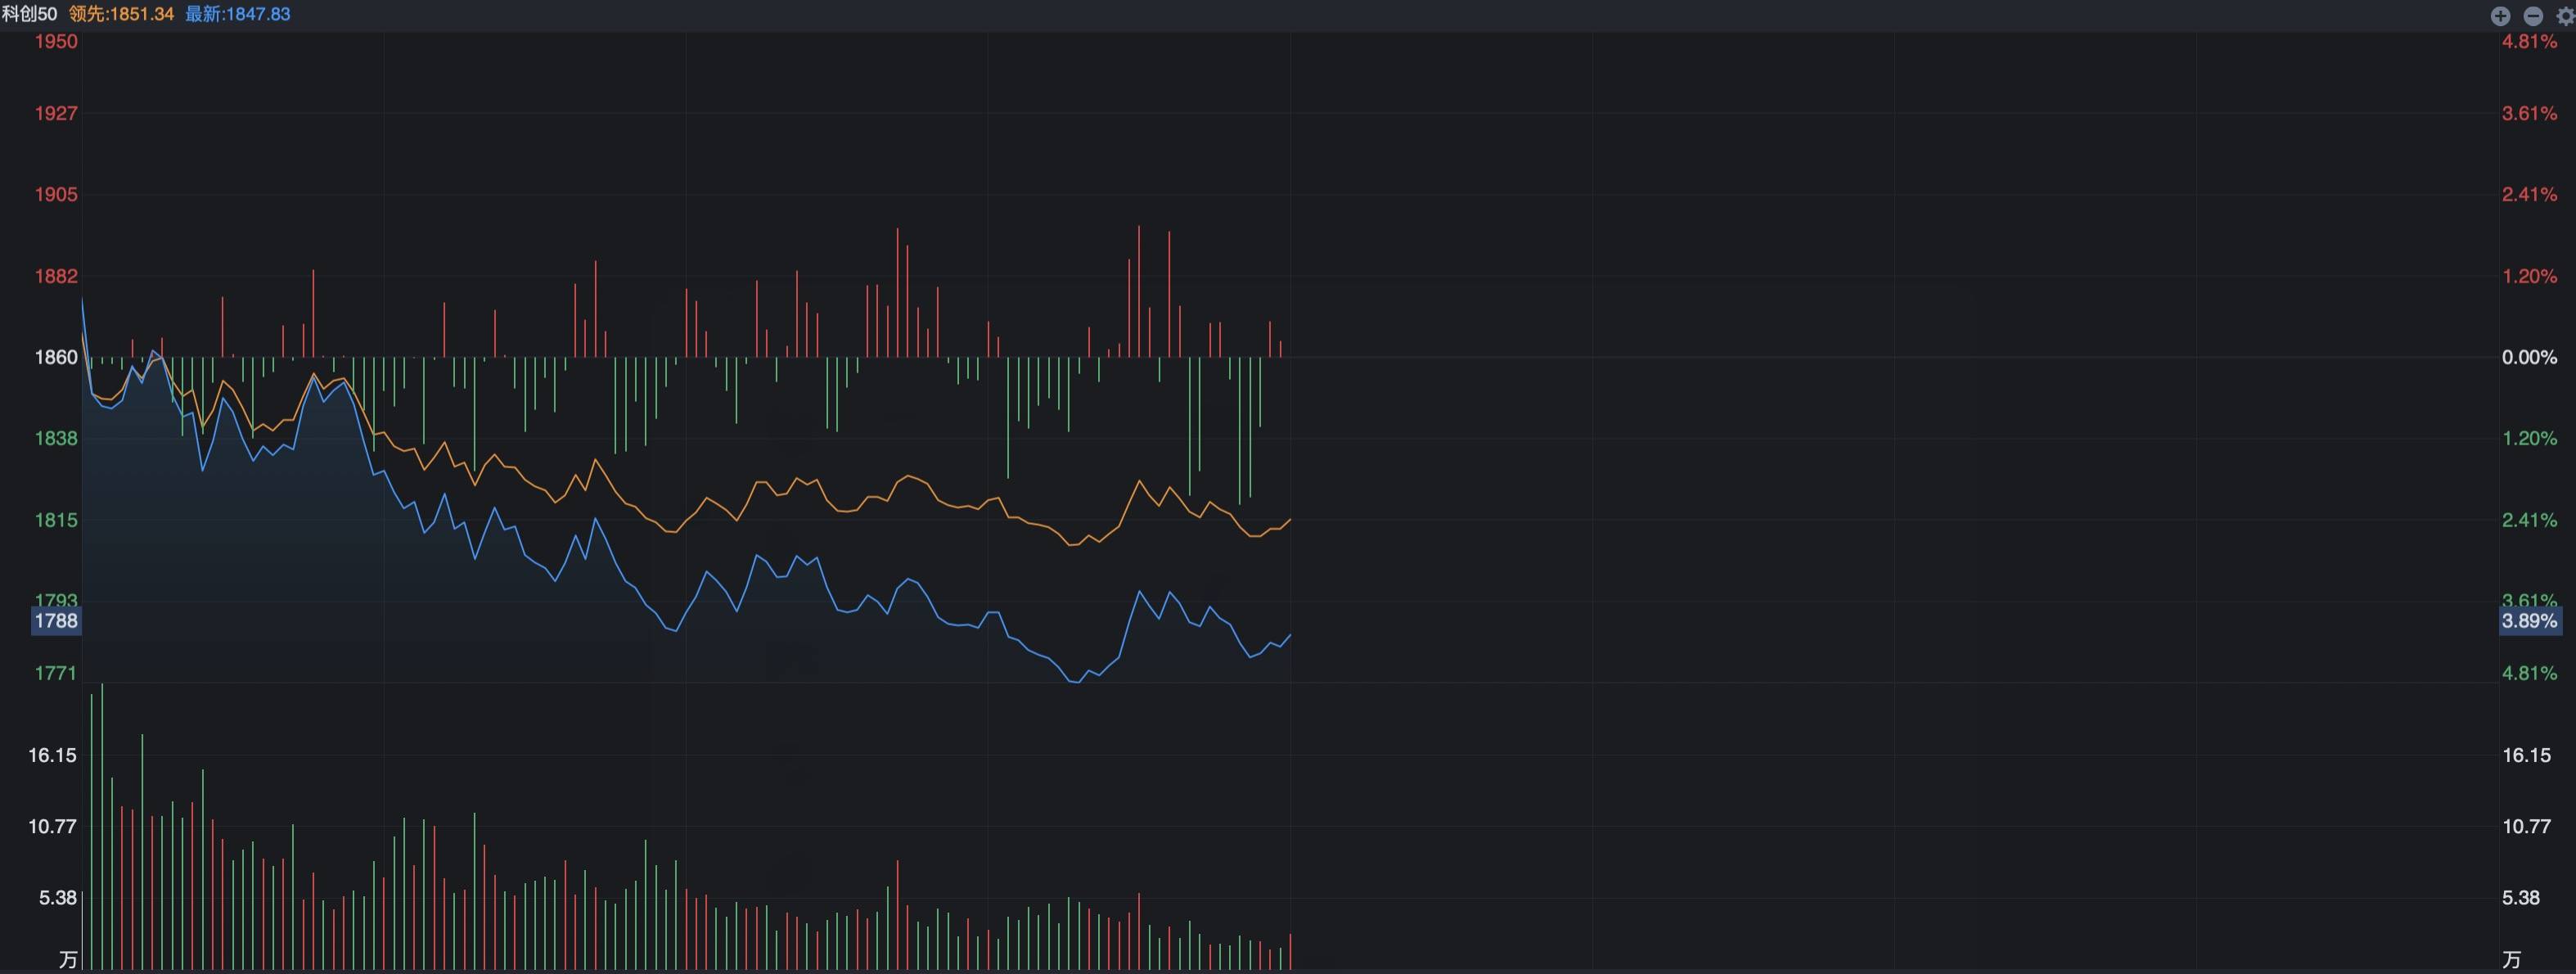Click the 1882 price axis label

point(56,276)
